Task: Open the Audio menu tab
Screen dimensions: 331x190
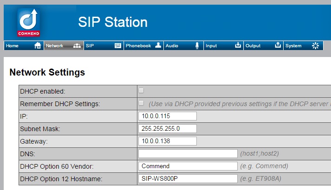Action: point(173,46)
